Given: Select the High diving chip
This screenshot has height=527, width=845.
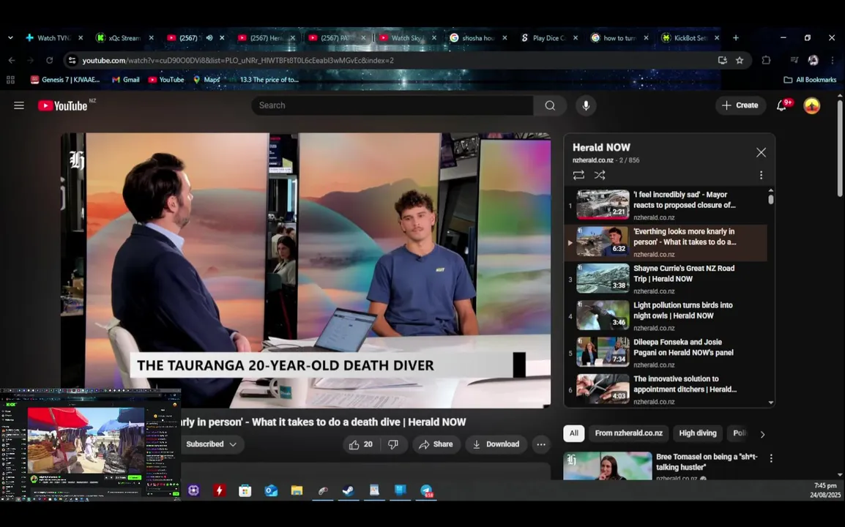Looking at the screenshot, I should pos(697,433).
